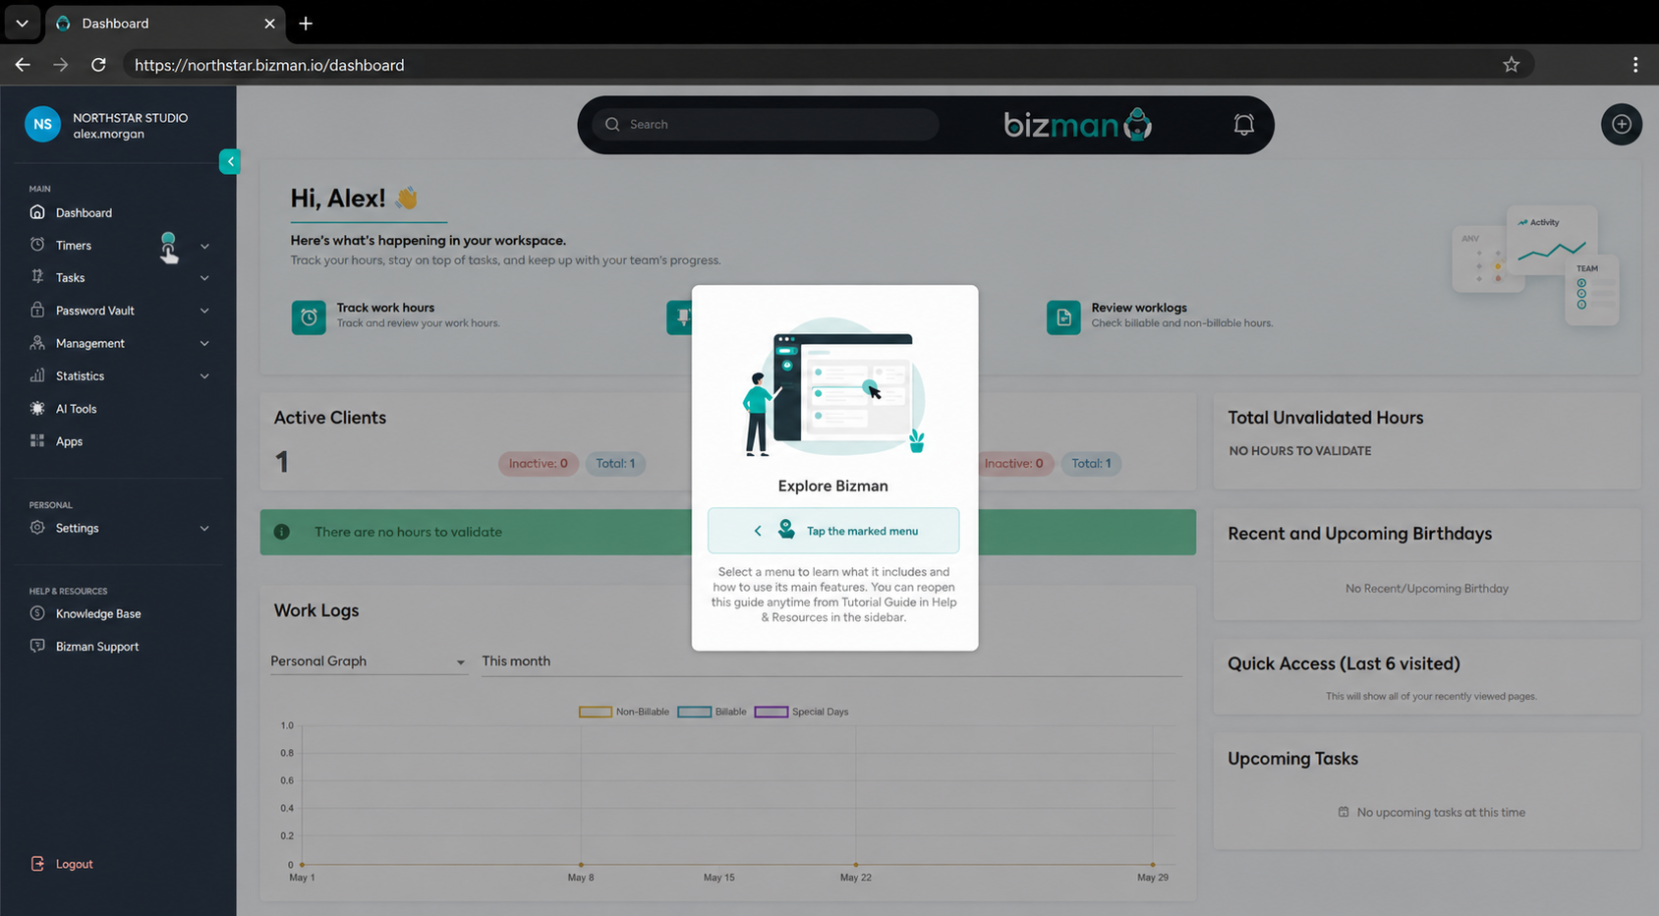The width and height of the screenshot is (1659, 916).
Task: Expand the Timers submenu chevron
Action: [204, 246]
